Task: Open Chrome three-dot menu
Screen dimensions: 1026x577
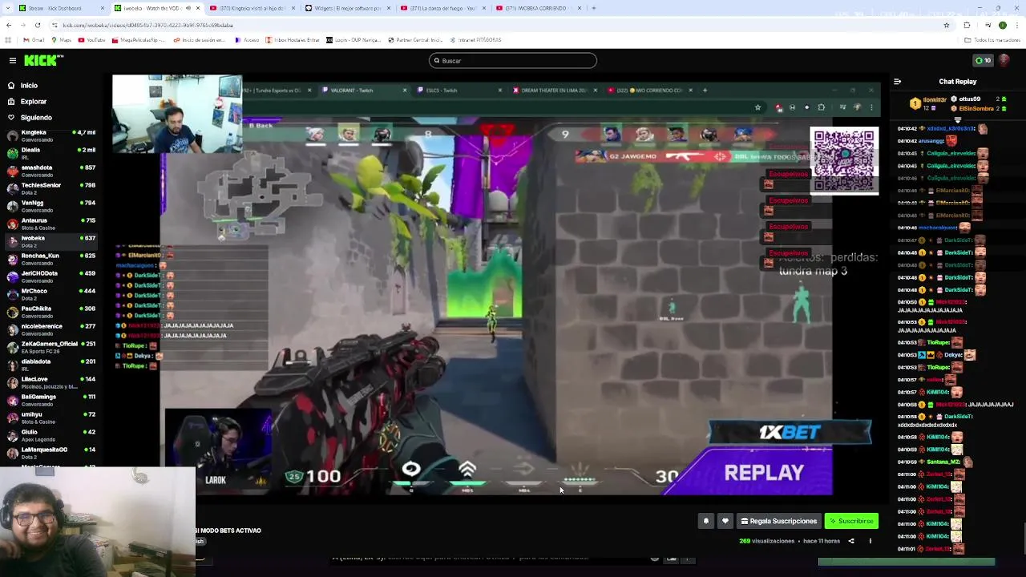Action: click(1018, 25)
